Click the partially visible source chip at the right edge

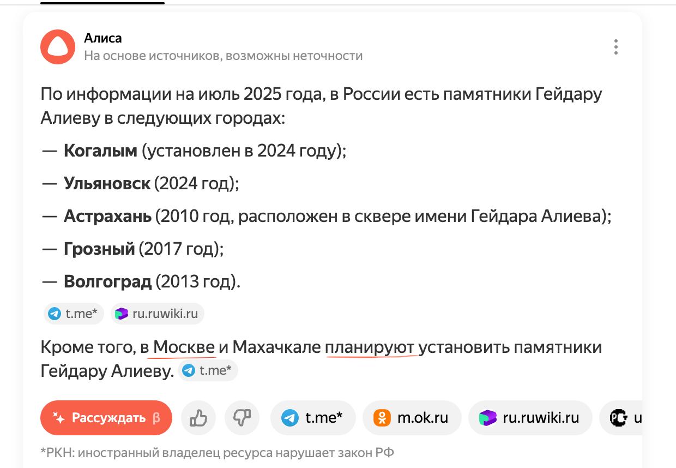point(621,418)
